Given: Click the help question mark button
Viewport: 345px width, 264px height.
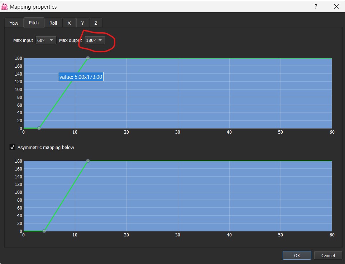Looking at the screenshot, I should (x=316, y=6).
